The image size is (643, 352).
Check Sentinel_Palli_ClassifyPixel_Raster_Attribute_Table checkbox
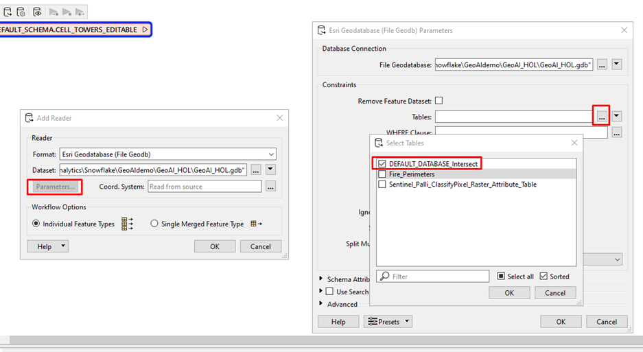[382, 184]
